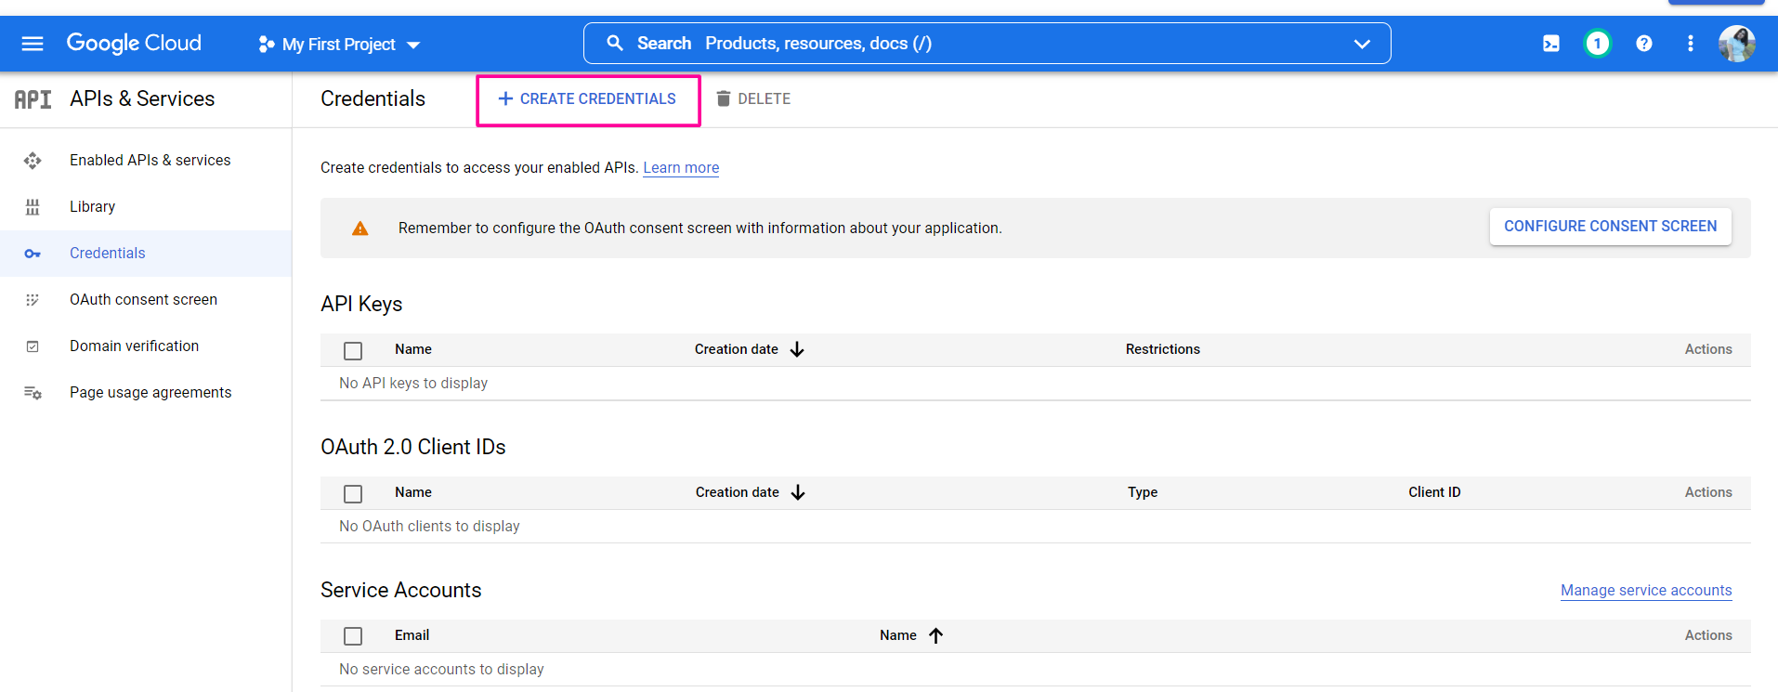This screenshot has height=692, width=1778.
Task: Click the OAuth consent screen icon
Action: click(x=33, y=300)
